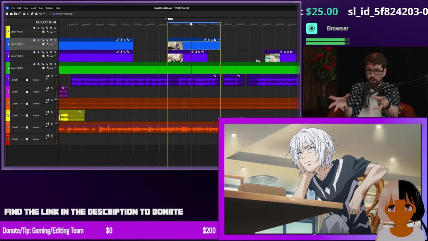
Task: Click the volume slider thumb on audio track 18
Action: pos(27,92)
